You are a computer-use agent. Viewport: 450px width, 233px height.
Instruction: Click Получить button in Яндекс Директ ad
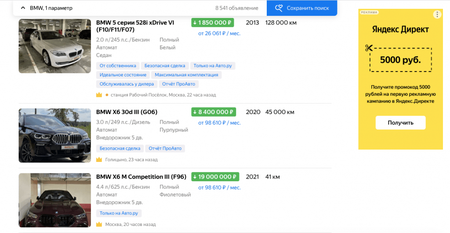400,123
